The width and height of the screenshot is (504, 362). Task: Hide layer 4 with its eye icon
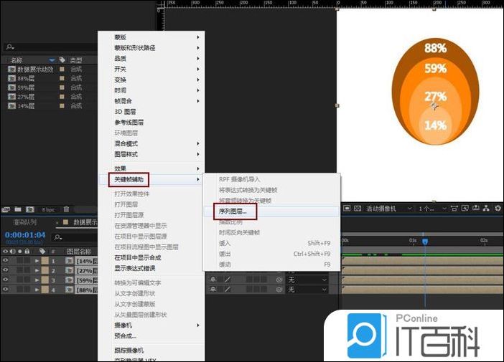(5, 289)
